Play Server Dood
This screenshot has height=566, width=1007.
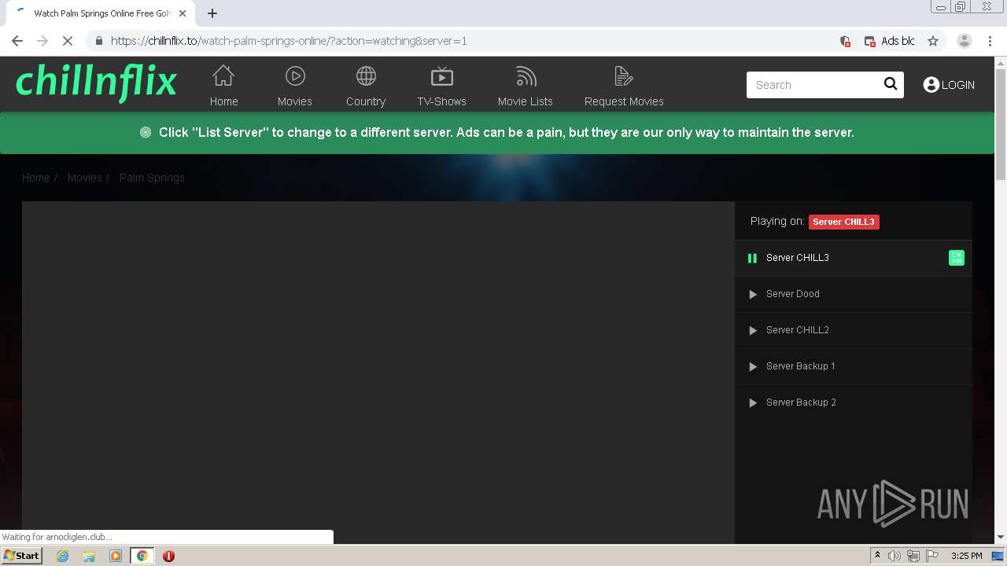click(752, 294)
